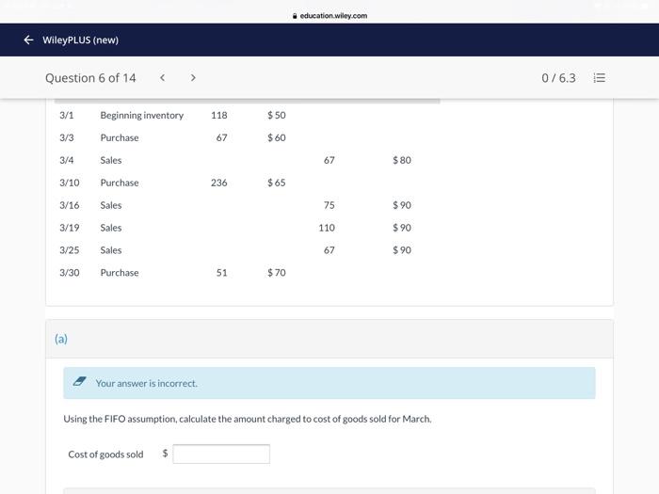The height and width of the screenshot is (494, 659).
Task: Click the $ 70 unit cost cell
Action: pos(277,273)
